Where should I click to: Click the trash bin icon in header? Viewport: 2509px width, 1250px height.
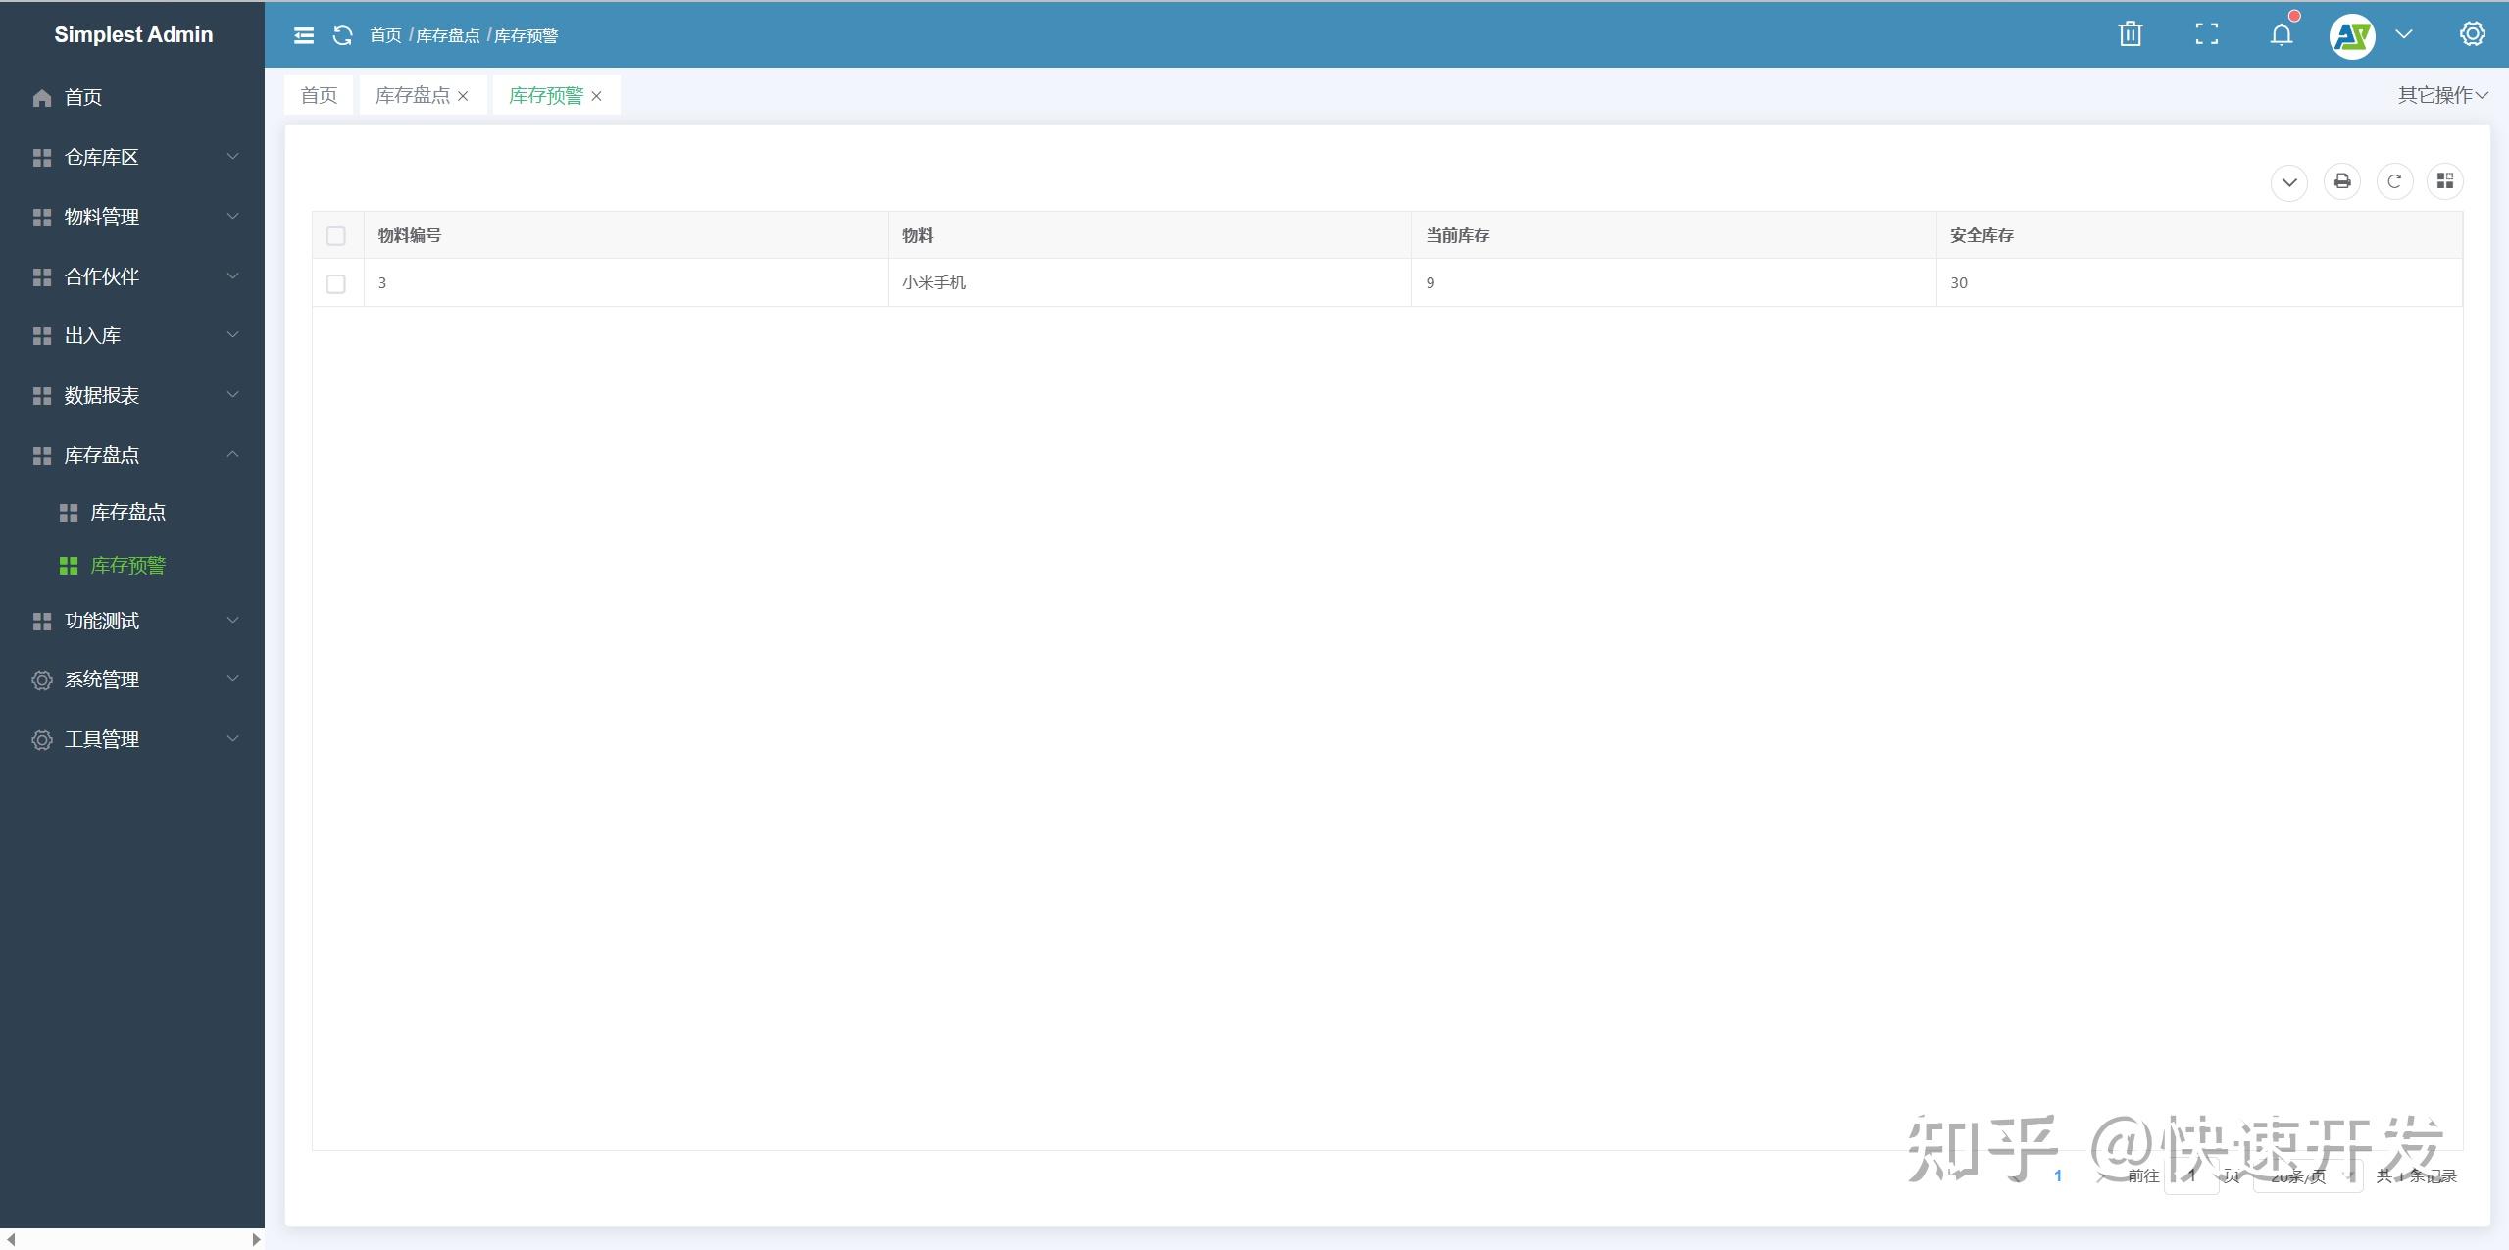click(x=2130, y=34)
